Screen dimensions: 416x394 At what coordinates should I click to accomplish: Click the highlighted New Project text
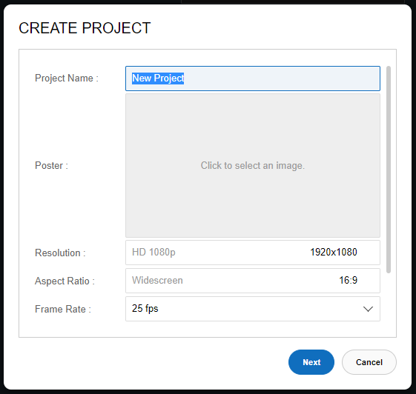click(x=158, y=79)
